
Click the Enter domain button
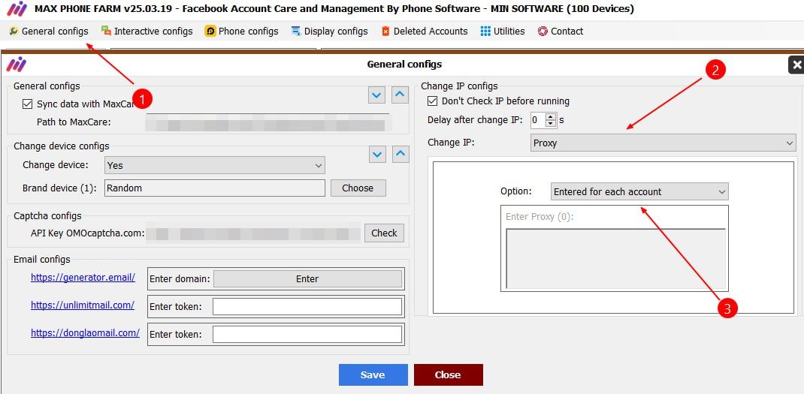tap(307, 279)
